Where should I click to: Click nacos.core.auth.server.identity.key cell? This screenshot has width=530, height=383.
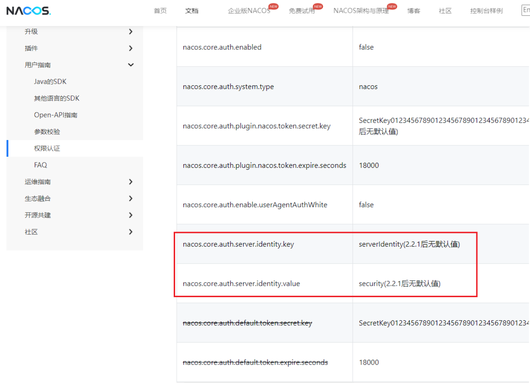[x=265, y=244]
